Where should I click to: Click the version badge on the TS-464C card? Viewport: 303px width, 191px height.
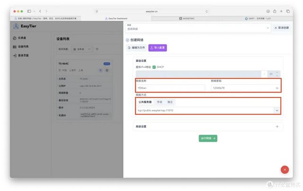(x=107, y=64)
